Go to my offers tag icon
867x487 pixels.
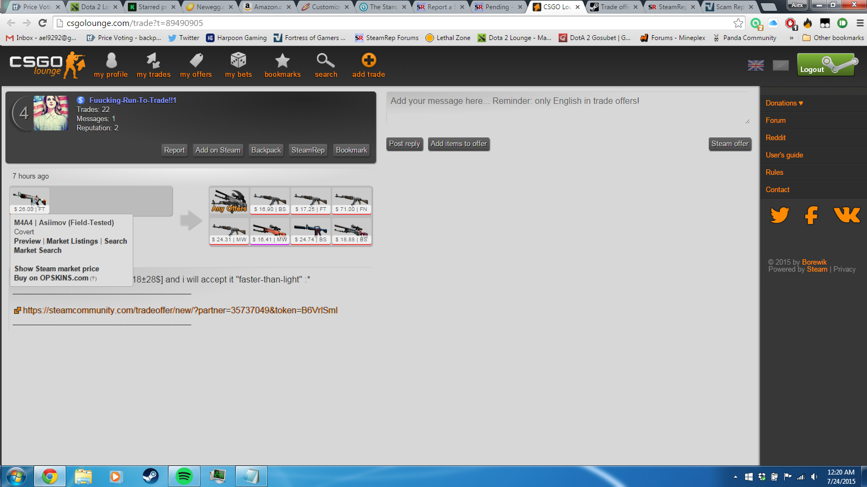[x=196, y=61]
